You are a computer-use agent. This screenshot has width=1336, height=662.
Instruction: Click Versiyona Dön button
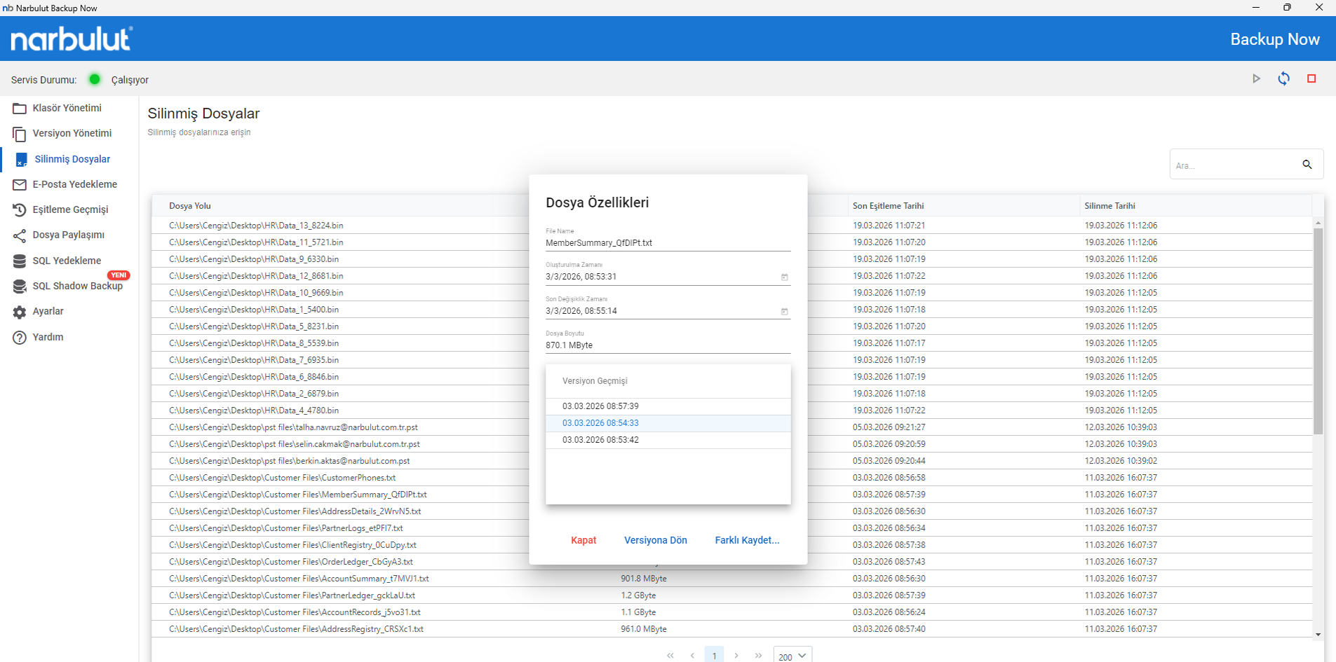pos(656,540)
